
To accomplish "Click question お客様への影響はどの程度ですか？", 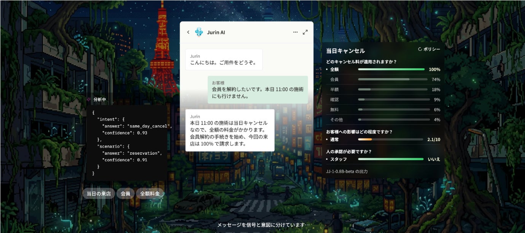I will [359, 132].
